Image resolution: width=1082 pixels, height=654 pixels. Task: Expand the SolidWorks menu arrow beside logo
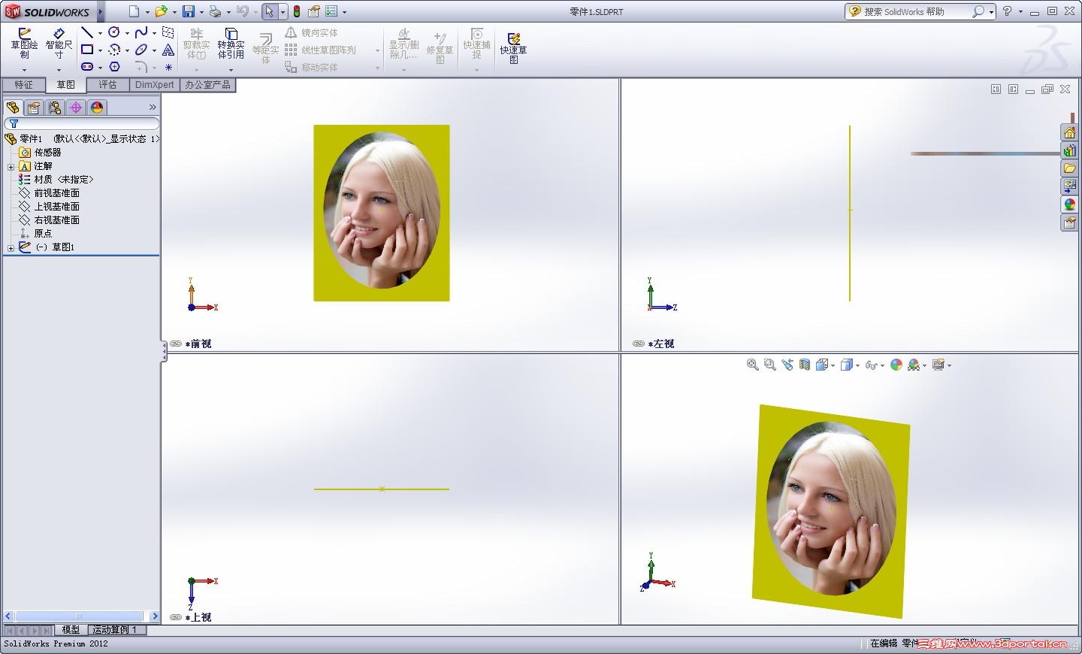pyautogui.click(x=100, y=11)
